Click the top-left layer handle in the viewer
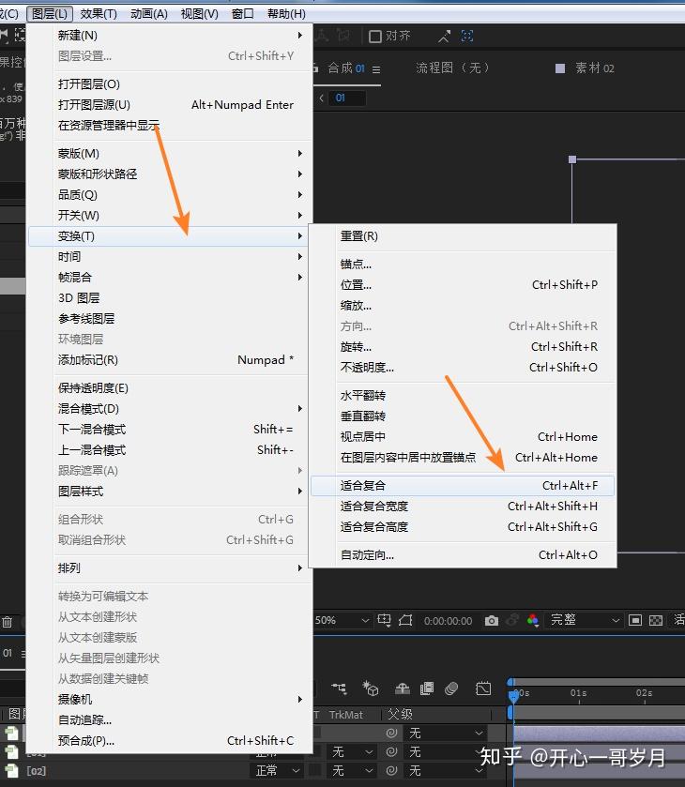 click(572, 159)
